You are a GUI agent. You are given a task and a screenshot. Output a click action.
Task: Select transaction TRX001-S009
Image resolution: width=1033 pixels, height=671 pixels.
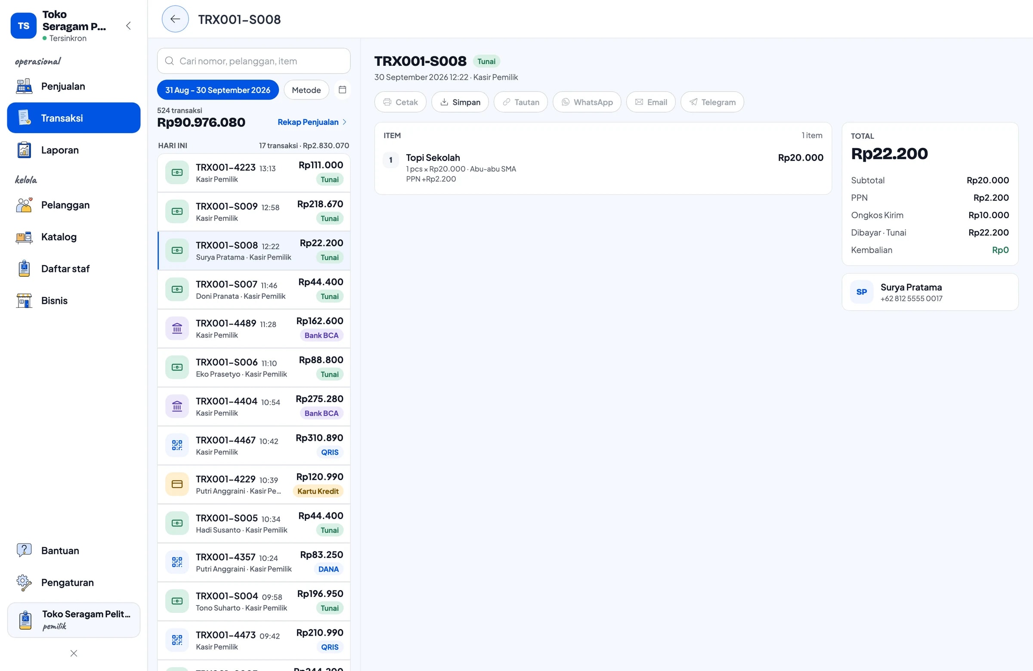(x=254, y=212)
